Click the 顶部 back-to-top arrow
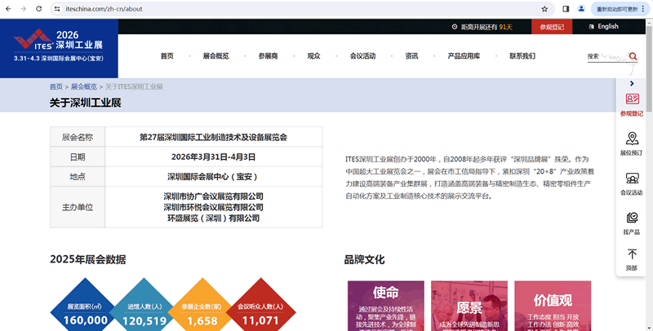 click(x=632, y=258)
